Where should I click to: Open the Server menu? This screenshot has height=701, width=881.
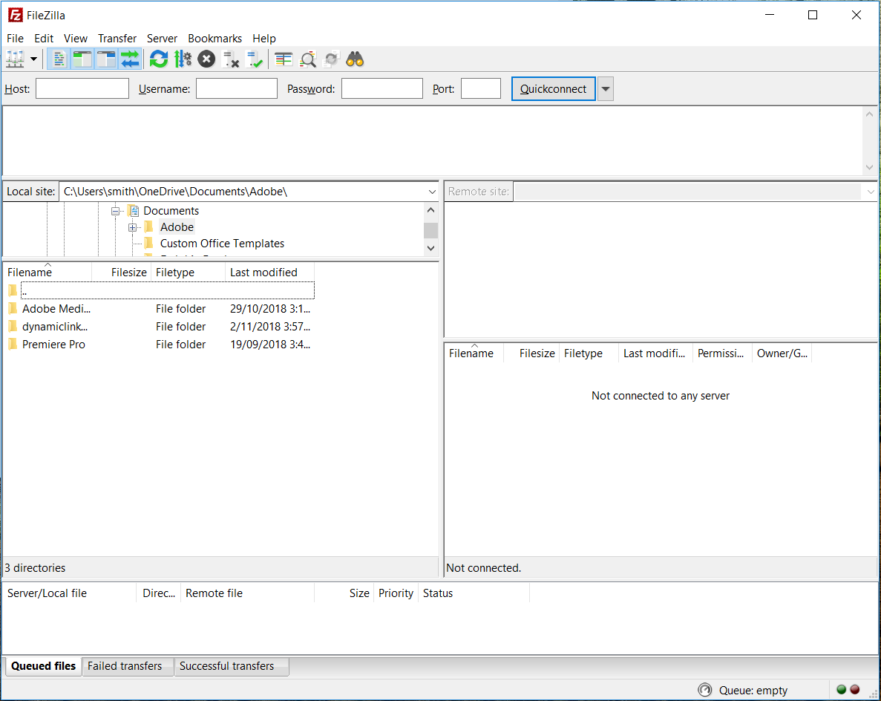tap(162, 38)
